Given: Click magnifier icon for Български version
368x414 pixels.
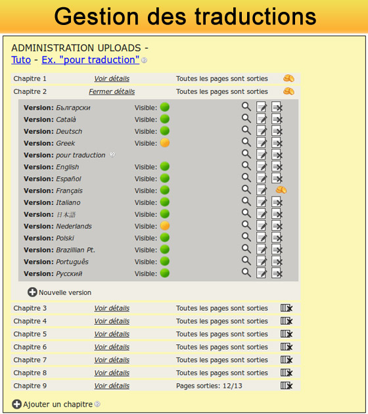Looking at the screenshot, I should [x=246, y=106].
